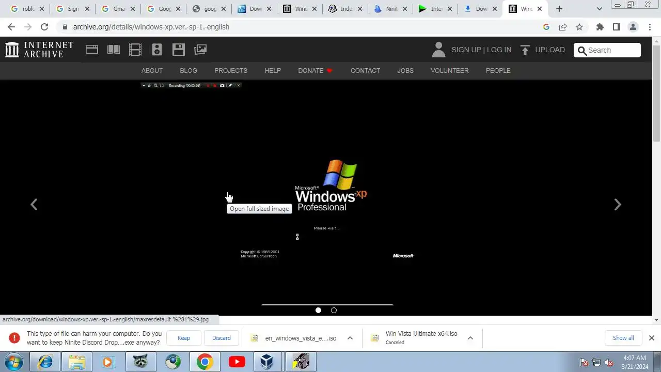Open the Video film-strip icon

(135, 50)
